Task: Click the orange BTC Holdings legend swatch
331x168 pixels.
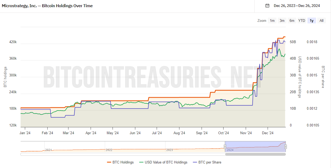Action: [x=109, y=162]
